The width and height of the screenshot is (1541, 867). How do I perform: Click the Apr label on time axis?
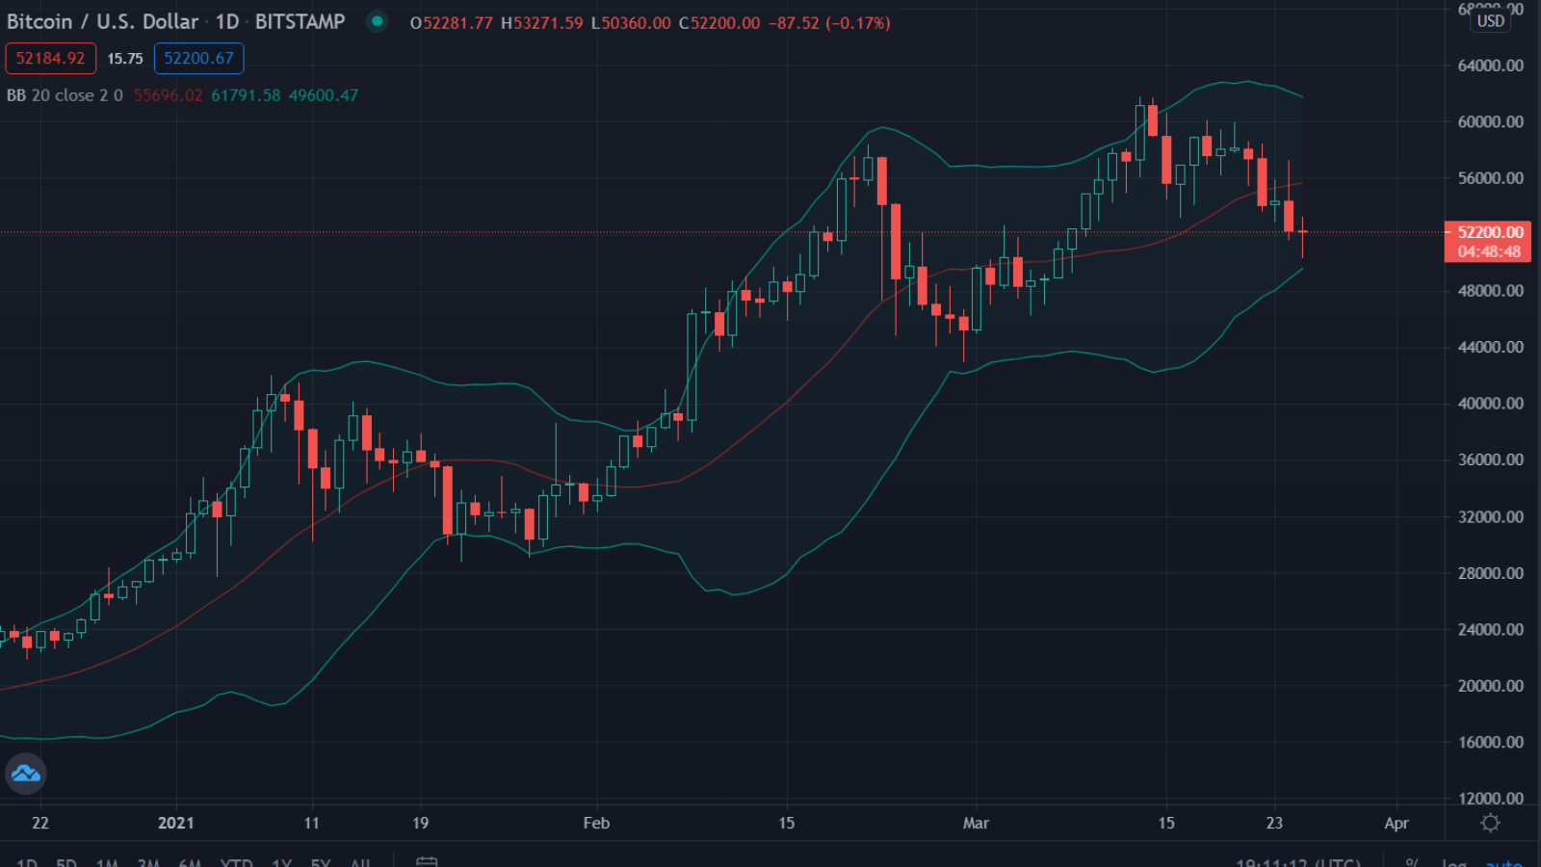pyautogui.click(x=1397, y=823)
